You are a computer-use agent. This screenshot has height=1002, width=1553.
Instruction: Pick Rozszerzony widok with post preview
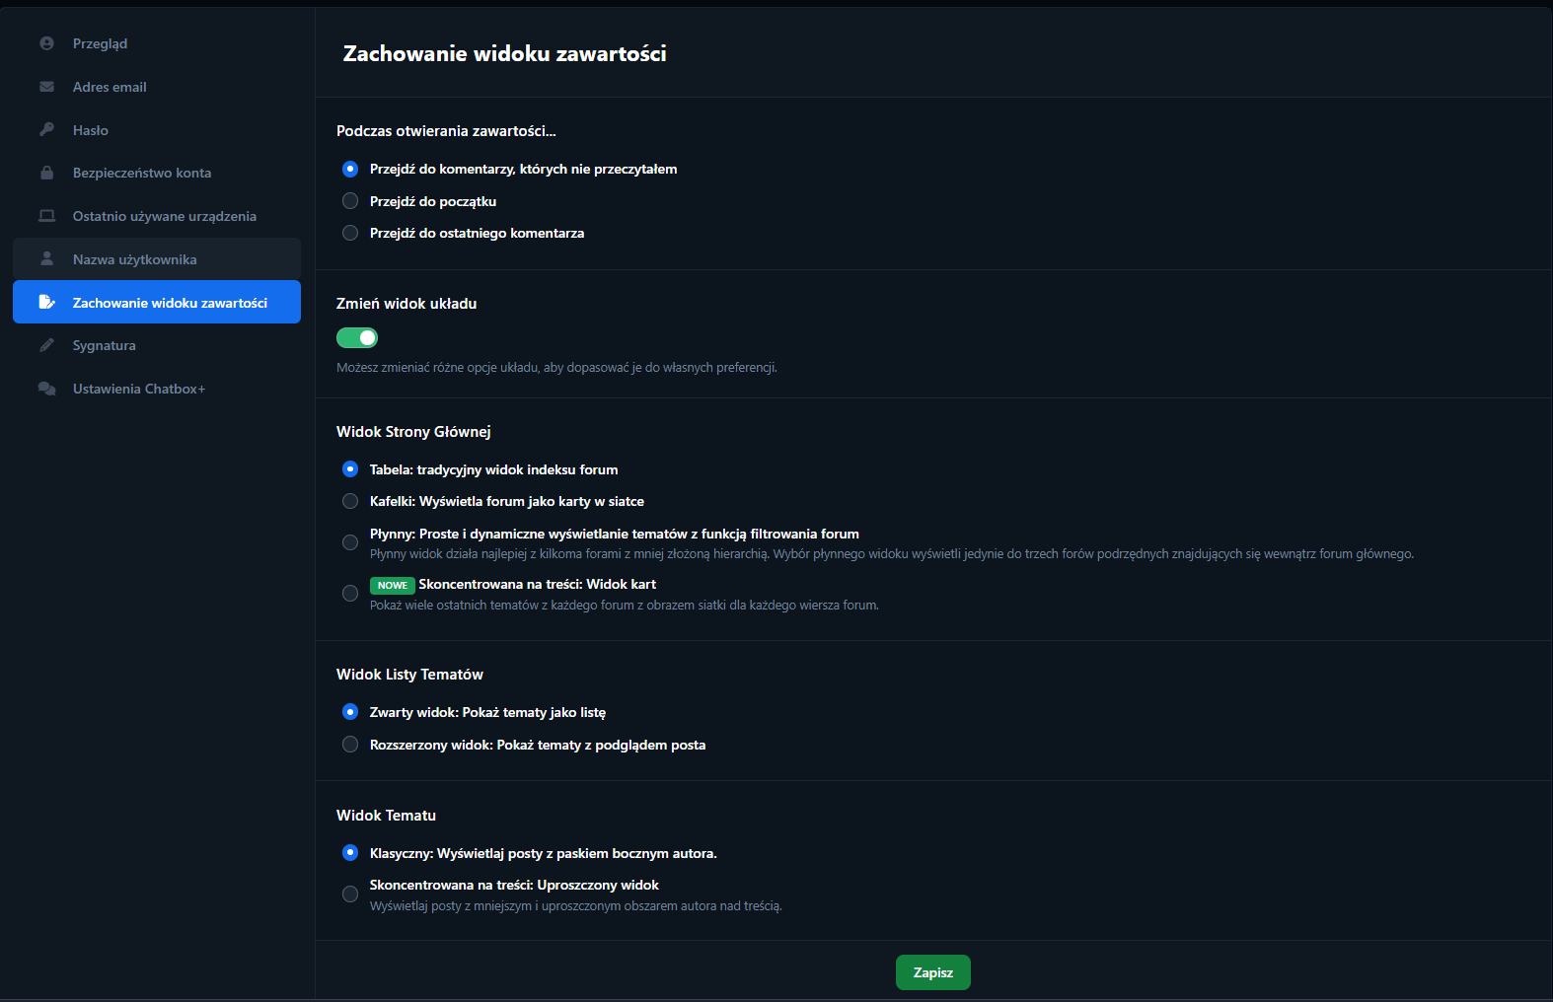tap(350, 745)
